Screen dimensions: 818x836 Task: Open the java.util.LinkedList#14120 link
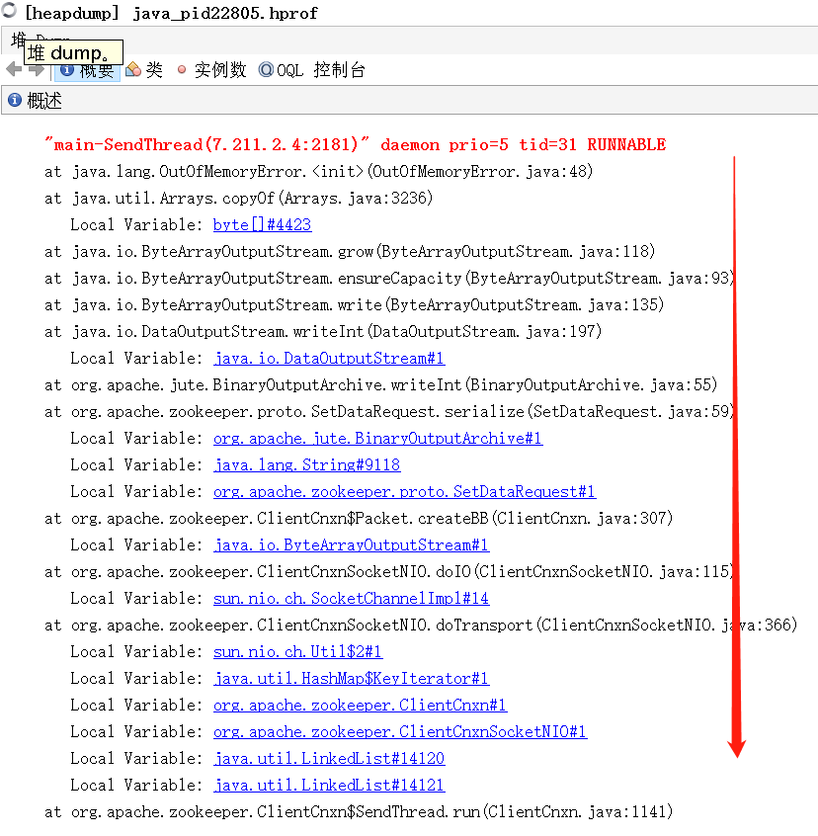329,758
